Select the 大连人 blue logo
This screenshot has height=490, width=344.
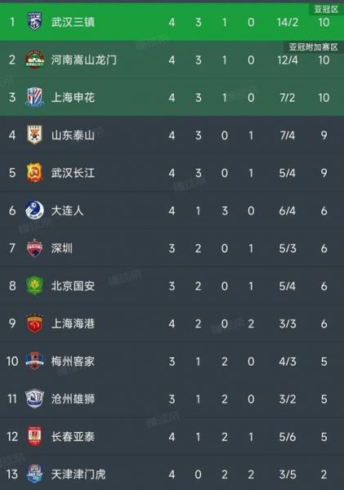[34, 211]
